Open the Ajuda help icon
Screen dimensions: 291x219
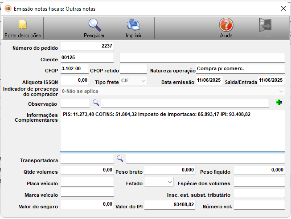226,25
